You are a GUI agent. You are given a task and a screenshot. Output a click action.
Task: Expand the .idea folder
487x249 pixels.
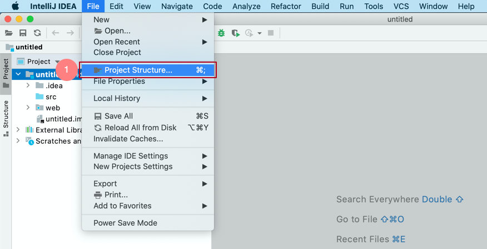[x=28, y=85]
